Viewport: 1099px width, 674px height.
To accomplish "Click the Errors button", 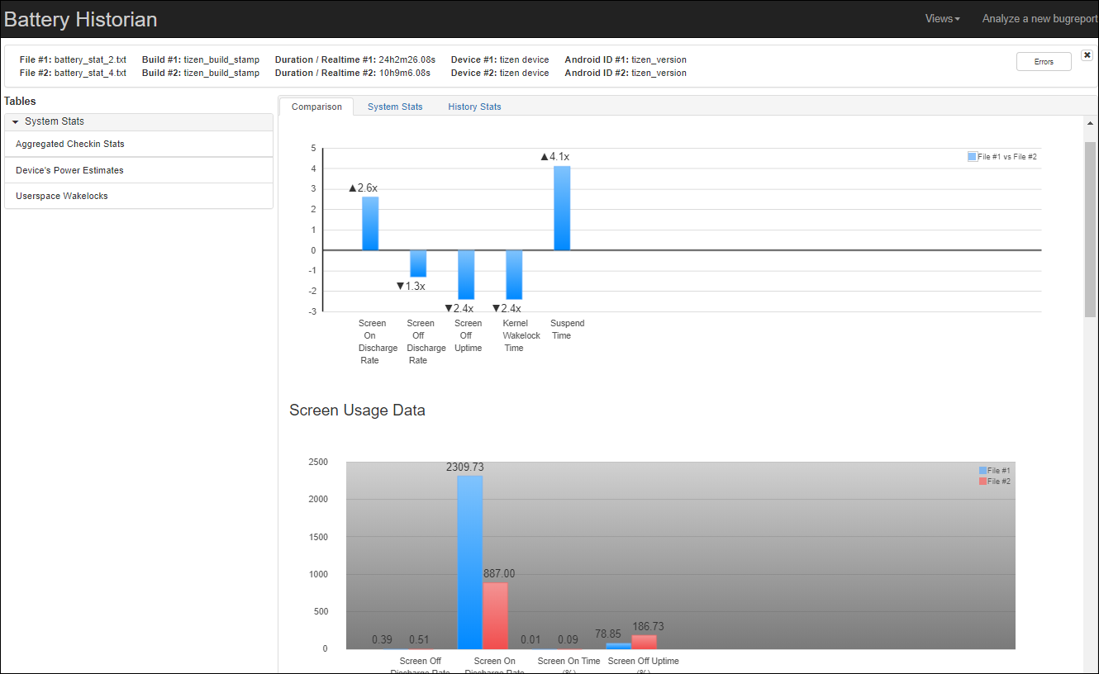I will (x=1044, y=62).
